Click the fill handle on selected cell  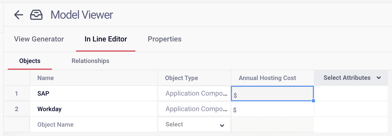[x=313, y=101]
